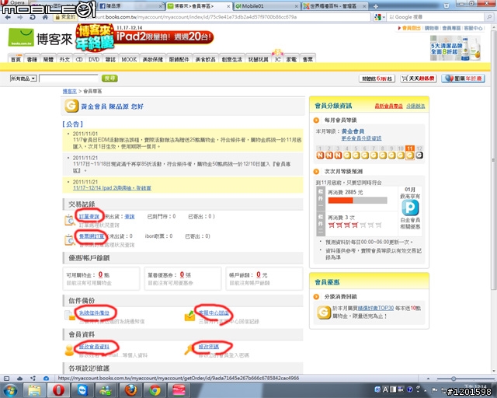Open Opera panel toggle icon in status bar
Screen dimensions: 497x398
click(x=7, y=378)
